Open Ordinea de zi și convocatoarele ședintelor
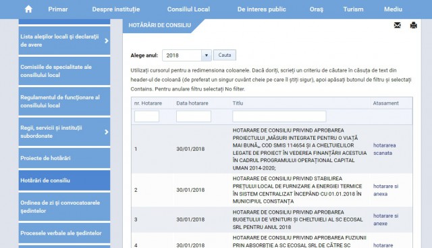The image size is (432, 248). [x=65, y=207]
